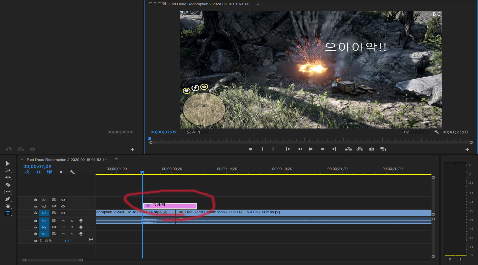
Task: Open Program monitor panel menu
Action: [258, 4]
